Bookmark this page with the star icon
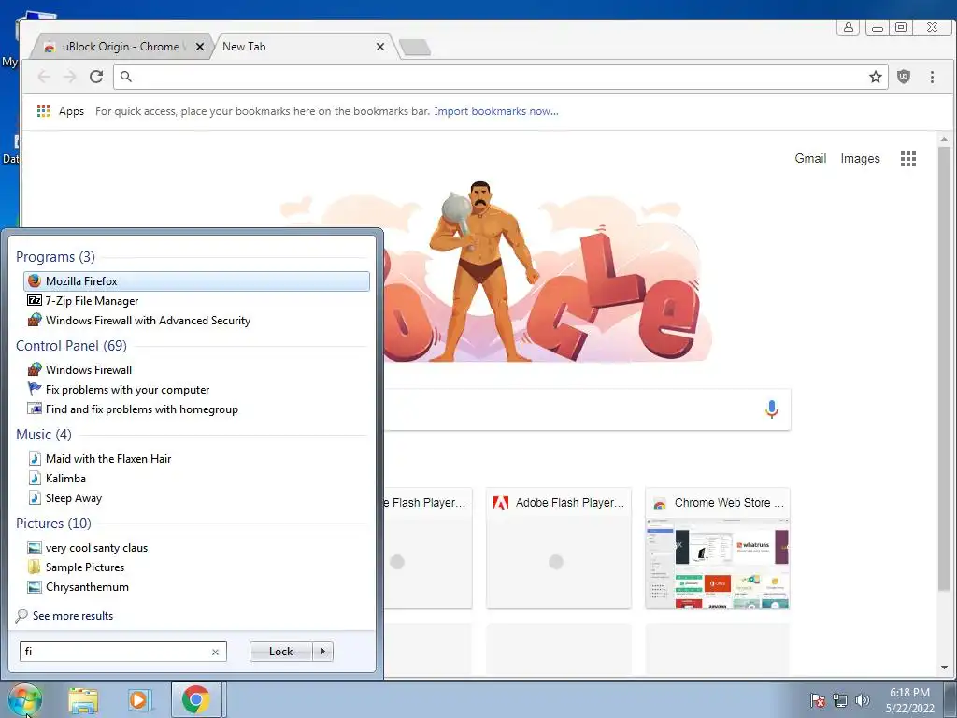This screenshot has height=718, width=957. (x=875, y=77)
